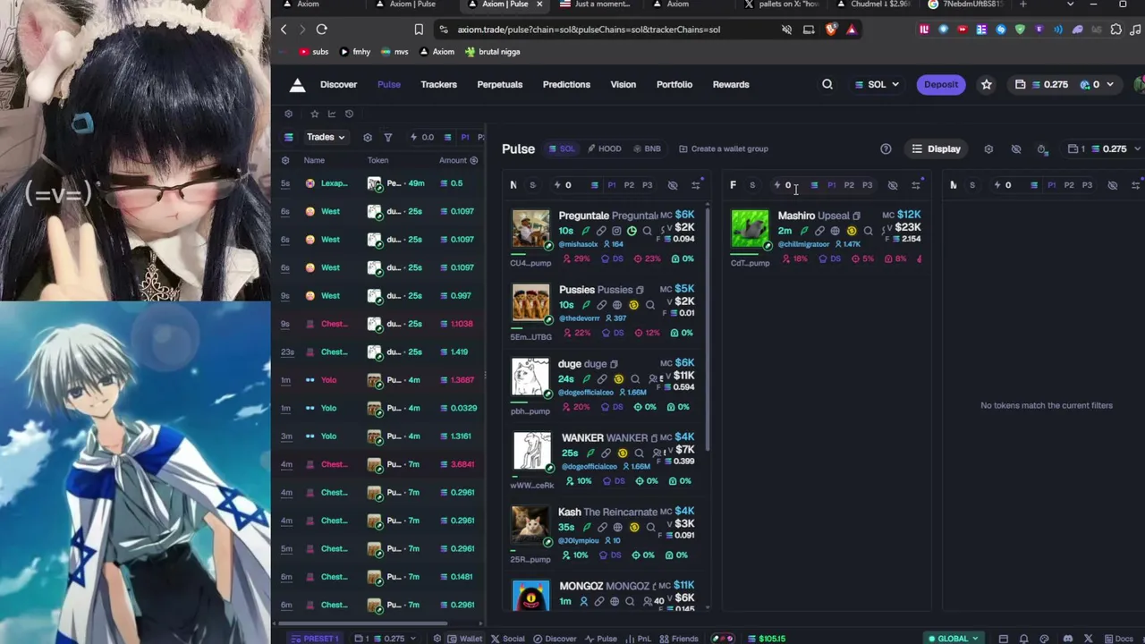Select preset P3 in the first token column

[x=647, y=185]
